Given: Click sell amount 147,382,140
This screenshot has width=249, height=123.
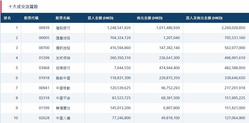Looking at the screenshot, I should tap(170, 48).
